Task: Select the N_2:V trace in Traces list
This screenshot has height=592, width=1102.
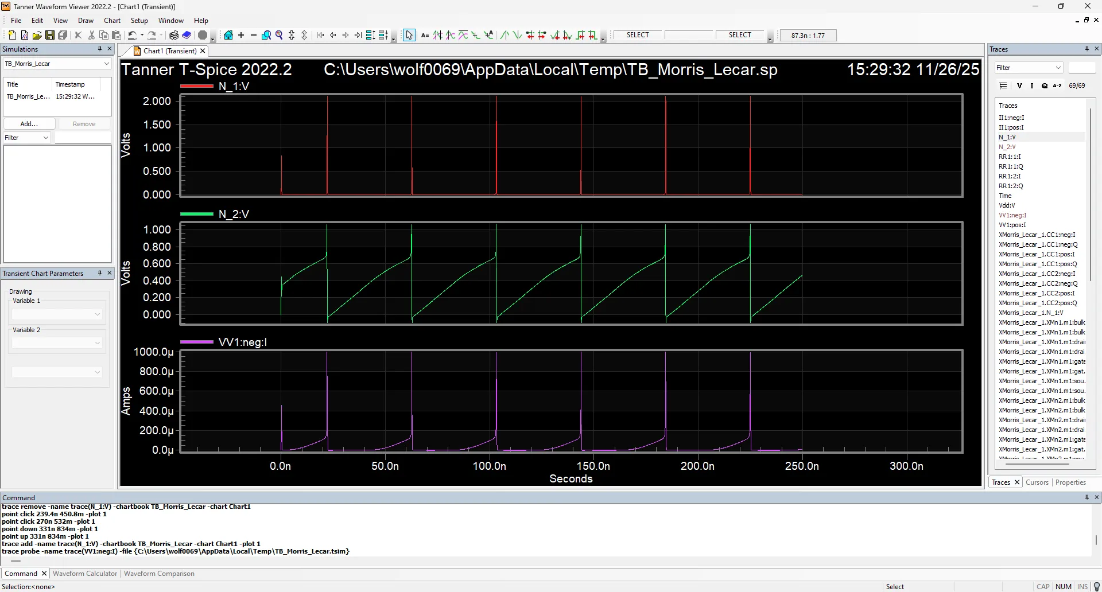Action: (1008, 147)
